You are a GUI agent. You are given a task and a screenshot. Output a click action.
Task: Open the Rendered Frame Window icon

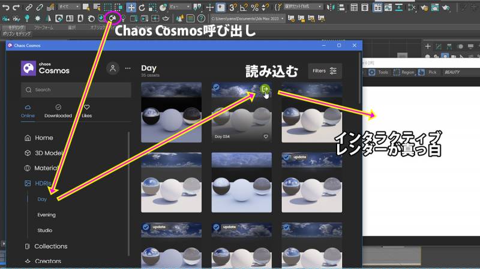435,7
